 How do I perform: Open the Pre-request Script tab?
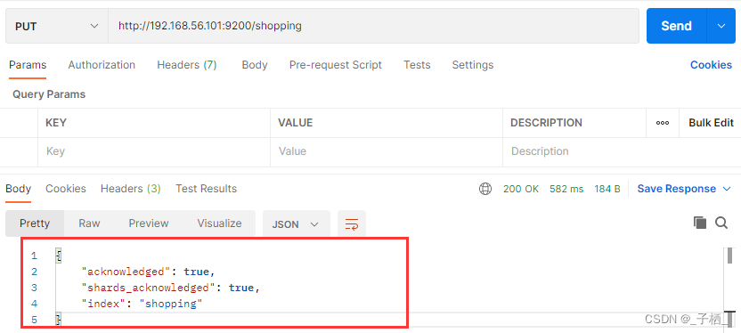[336, 65]
